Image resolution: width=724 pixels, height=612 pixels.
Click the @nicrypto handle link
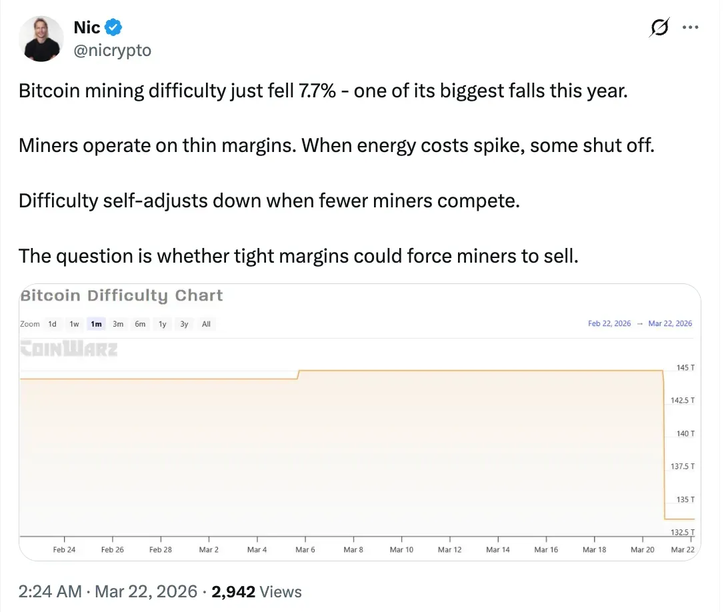coord(113,49)
